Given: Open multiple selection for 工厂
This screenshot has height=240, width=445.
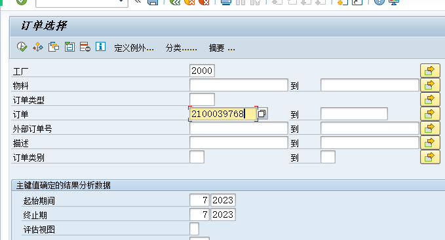Looking at the screenshot, I should pyautogui.click(x=430, y=71).
